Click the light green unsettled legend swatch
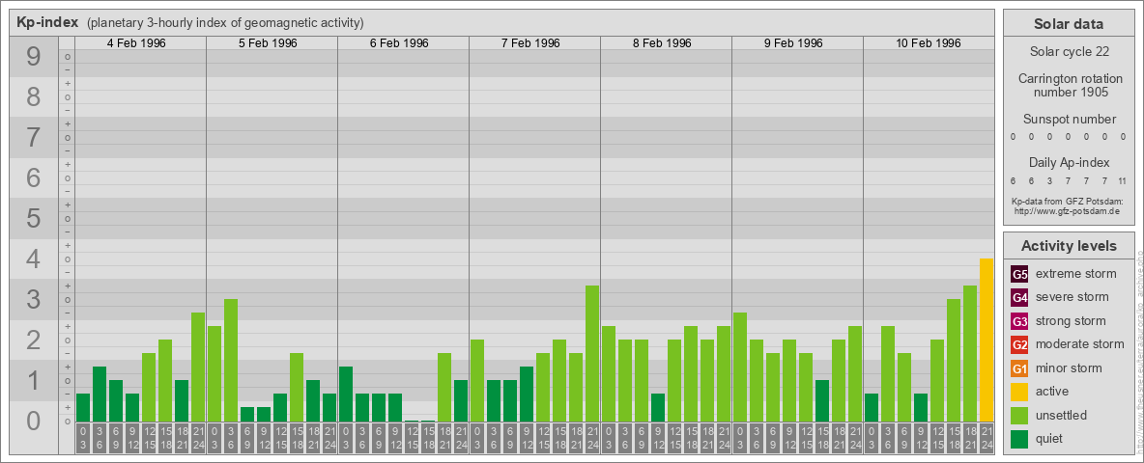Viewport: 1144px width, 463px height. coord(1019,416)
